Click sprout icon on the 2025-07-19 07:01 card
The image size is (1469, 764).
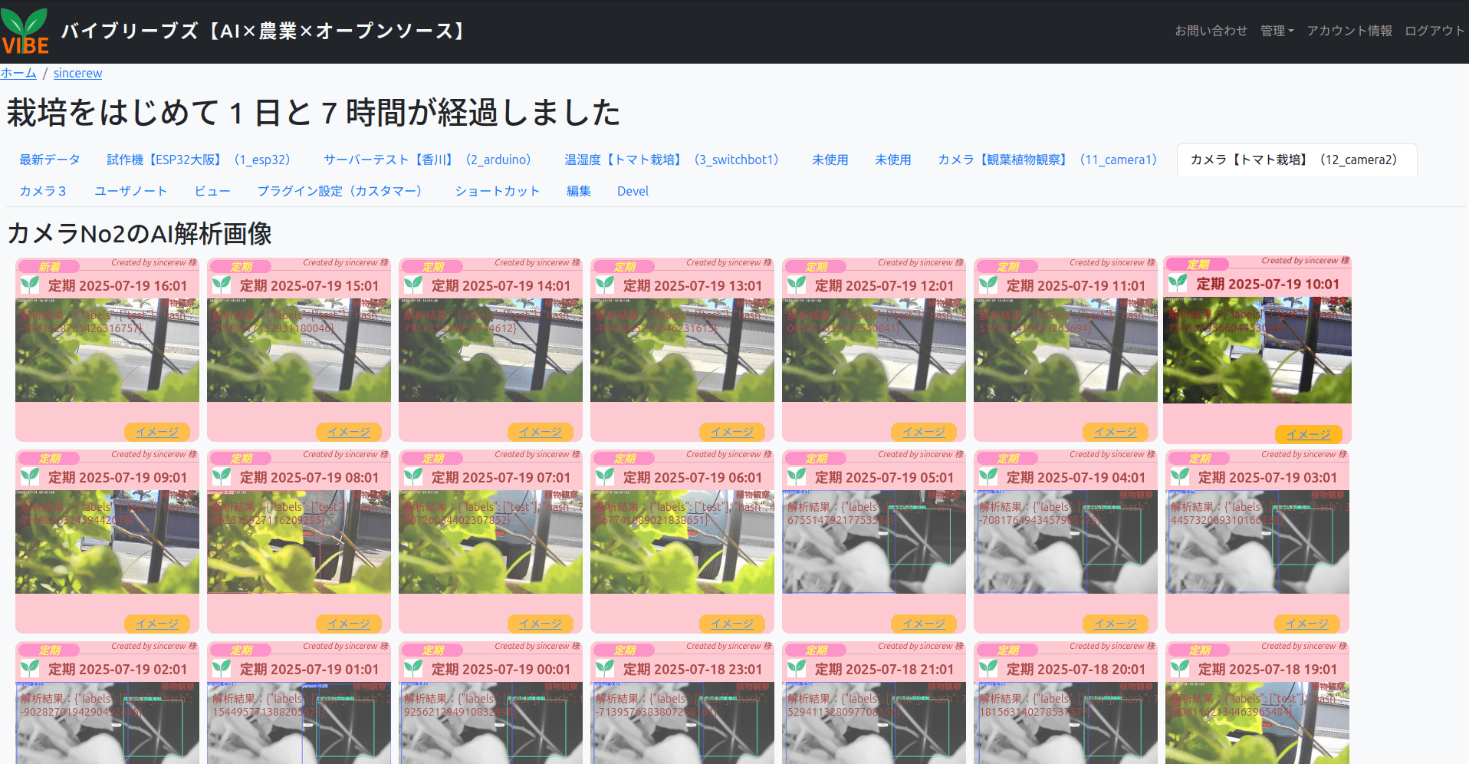[x=413, y=477]
